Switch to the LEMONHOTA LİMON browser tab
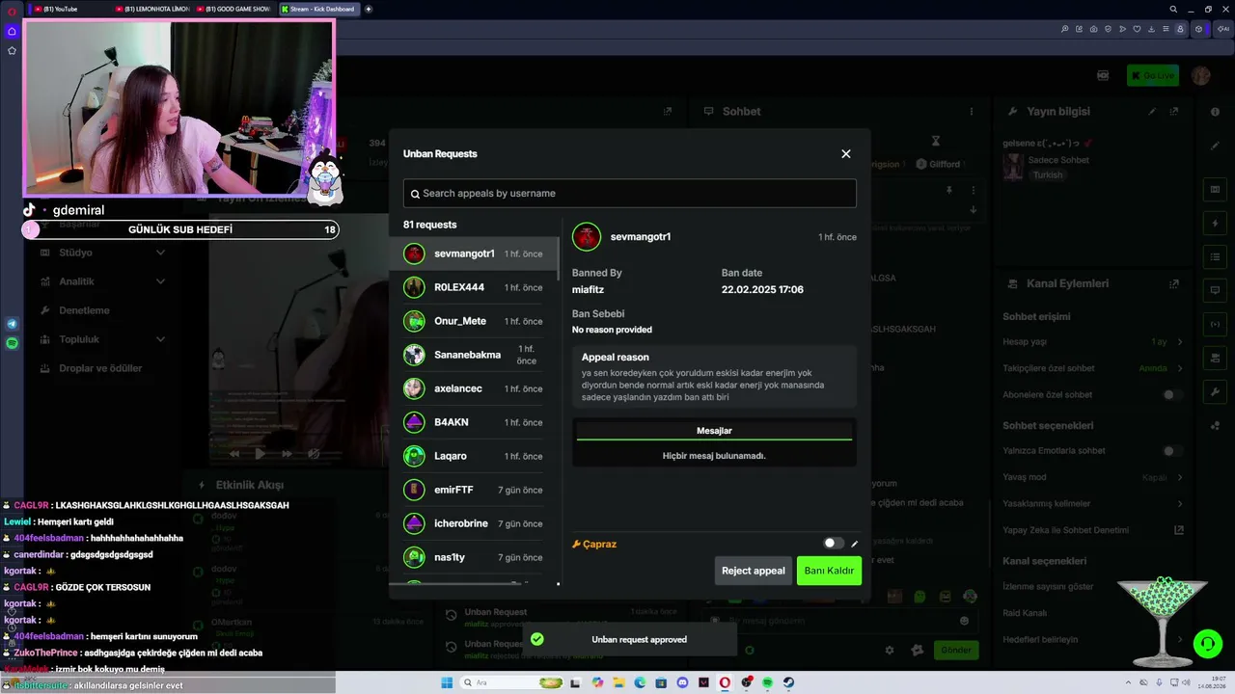 (x=152, y=9)
